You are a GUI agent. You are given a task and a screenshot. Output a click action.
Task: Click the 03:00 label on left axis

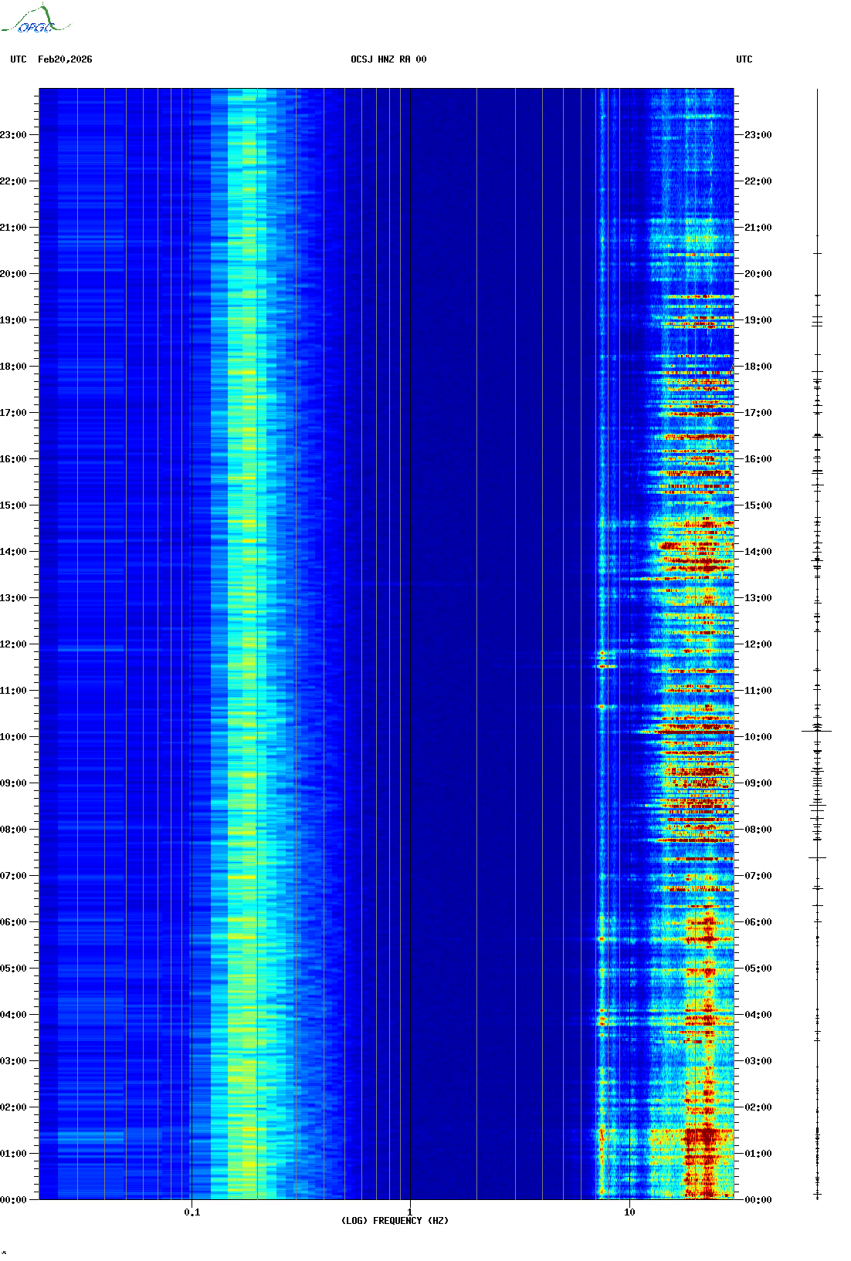(13, 1061)
